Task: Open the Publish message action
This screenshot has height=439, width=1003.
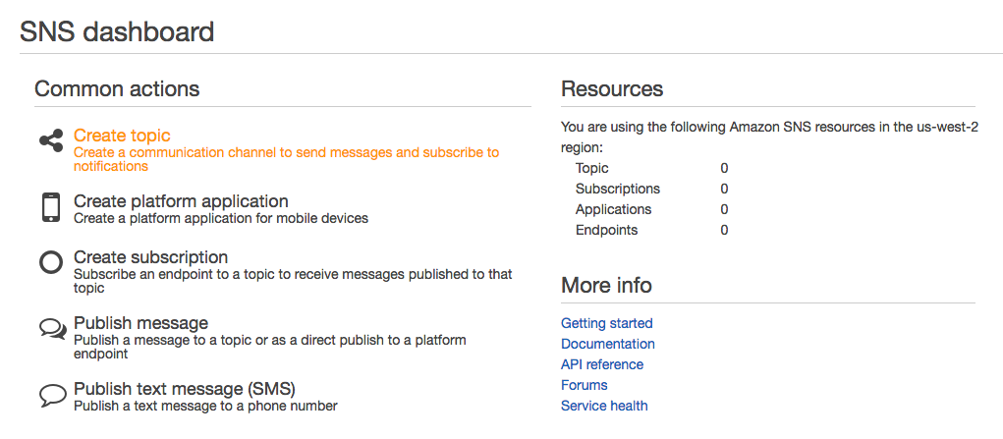Action: (140, 322)
